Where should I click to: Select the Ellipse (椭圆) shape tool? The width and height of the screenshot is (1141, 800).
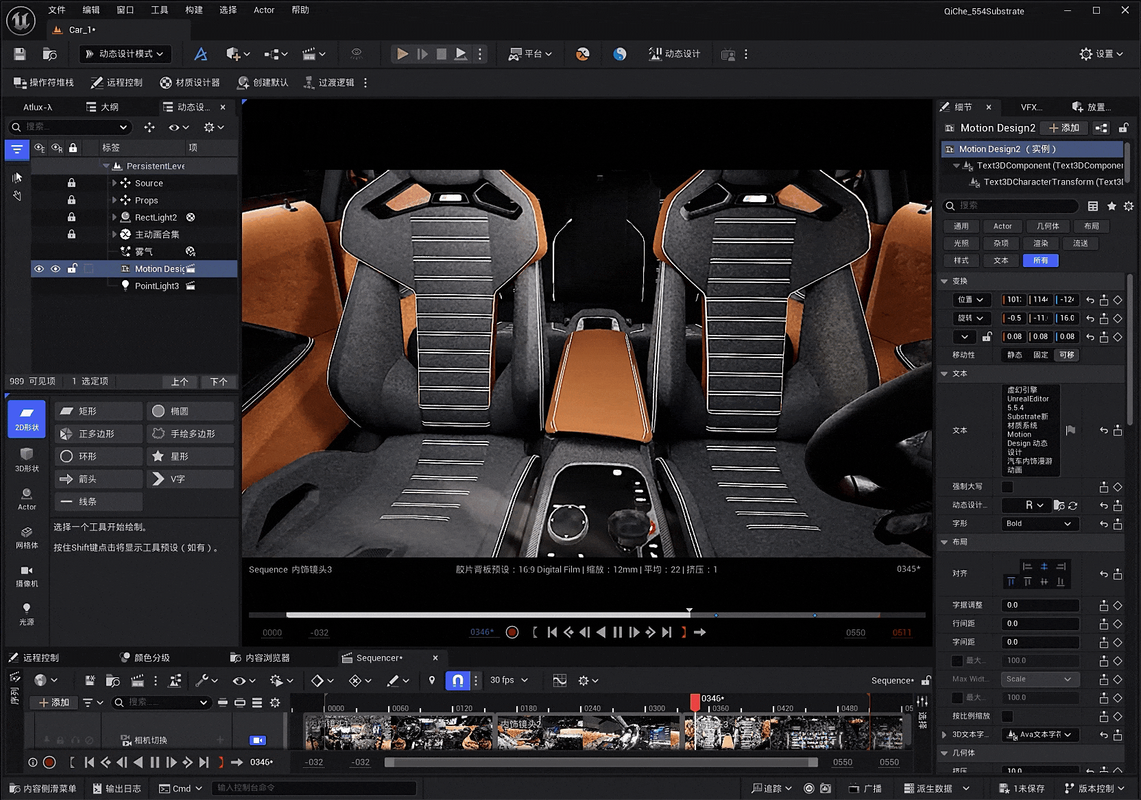click(x=191, y=411)
